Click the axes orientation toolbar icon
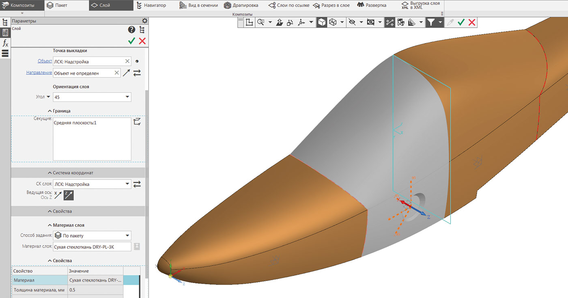The height and width of the screenshot is (298, 568). [301, 22]
